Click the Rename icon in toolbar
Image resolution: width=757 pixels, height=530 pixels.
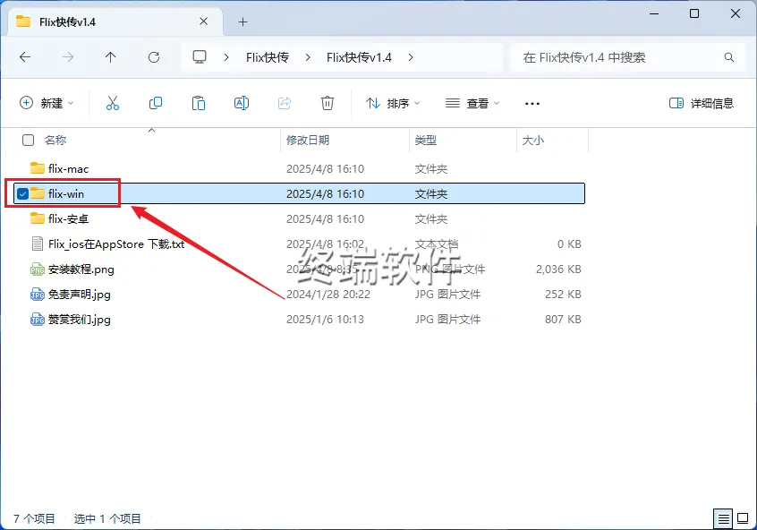[242, 103]
